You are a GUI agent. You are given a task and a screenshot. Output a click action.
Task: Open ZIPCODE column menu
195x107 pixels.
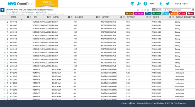(150, 17)
